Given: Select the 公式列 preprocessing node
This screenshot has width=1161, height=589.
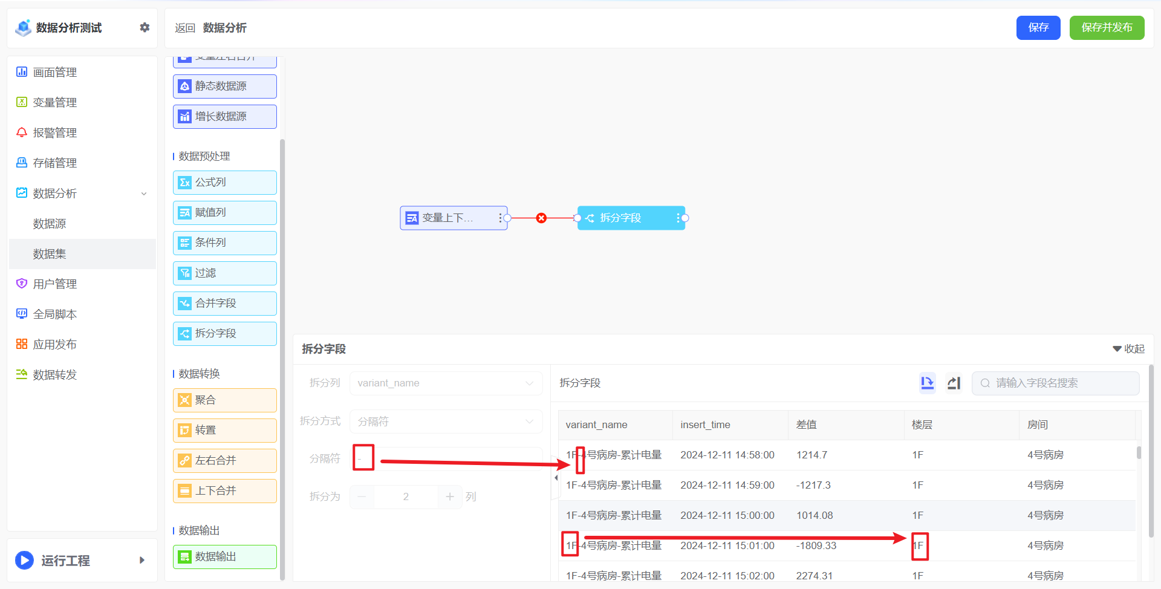Looking at the screenshot, I should [x=224, y=182].
